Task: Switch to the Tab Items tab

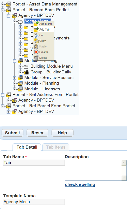Action: pyautogui.click(x=56, y=147)
